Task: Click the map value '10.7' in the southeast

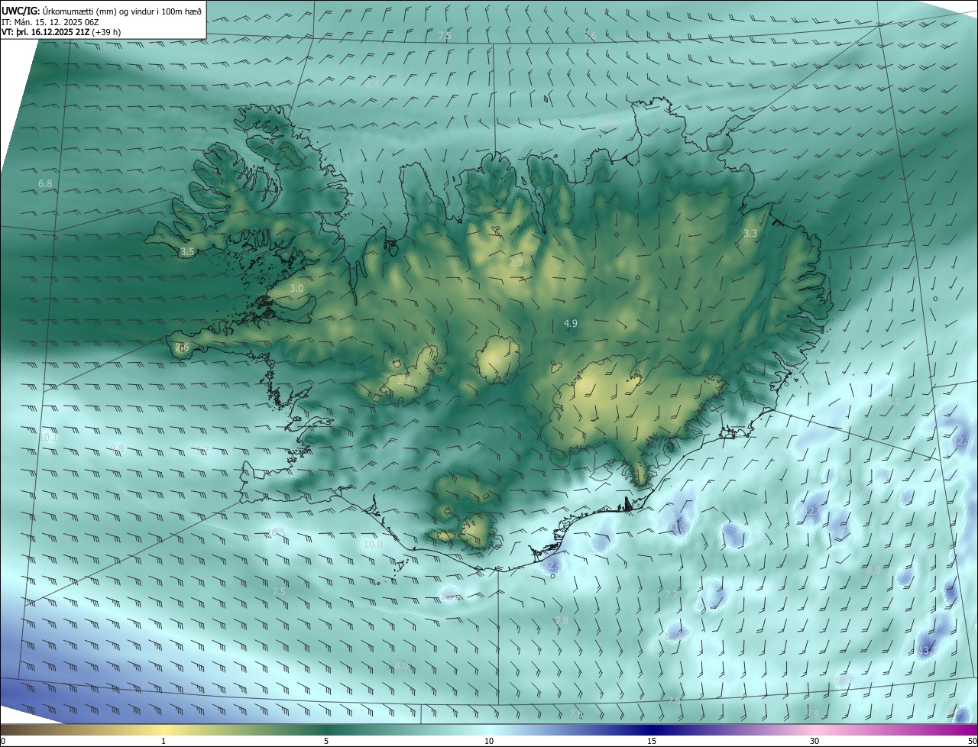Action: 844,681
